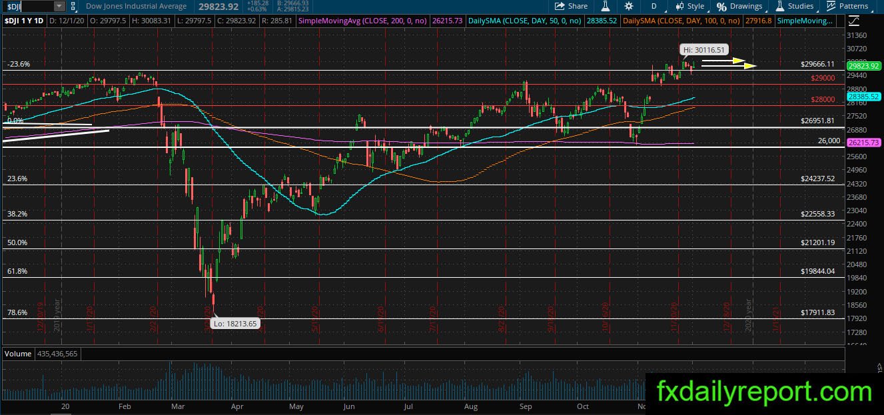Select the $17911.83 Fibonacci label
Screen dimensions: 884x415
click(817, 312)
